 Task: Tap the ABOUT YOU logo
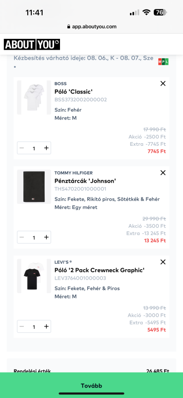point(32,45)
